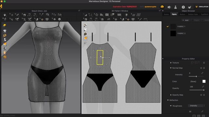This screenshot has height=117, width=209.
Task: Switch to the Scene tab
Action: tap(166, 14)
